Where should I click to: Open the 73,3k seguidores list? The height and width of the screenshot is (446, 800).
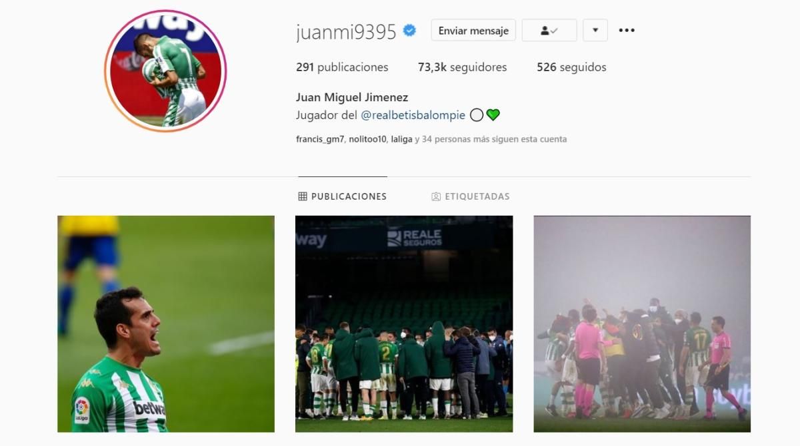tap(462, 67)
